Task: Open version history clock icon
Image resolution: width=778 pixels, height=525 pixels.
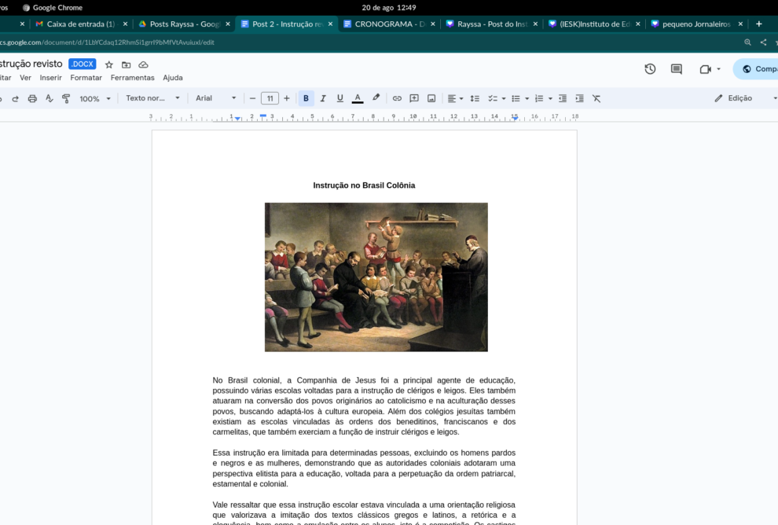Action: tap(650, 69)
